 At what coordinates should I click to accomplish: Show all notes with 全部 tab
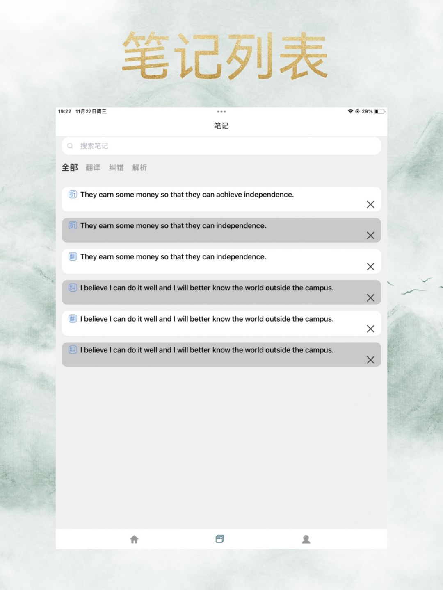pos(70,168)
